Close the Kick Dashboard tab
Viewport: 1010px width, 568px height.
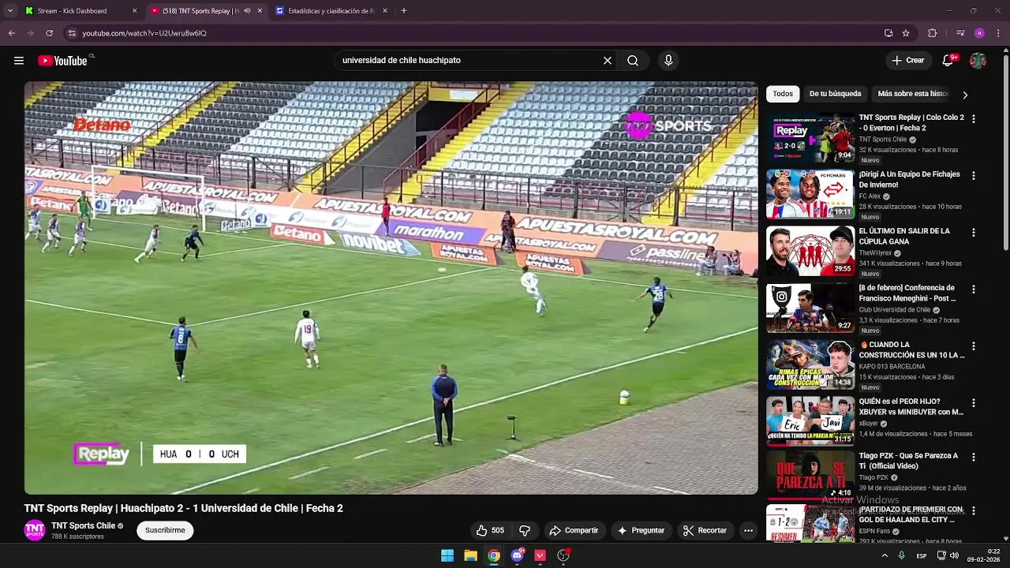(x=134, y=11)
